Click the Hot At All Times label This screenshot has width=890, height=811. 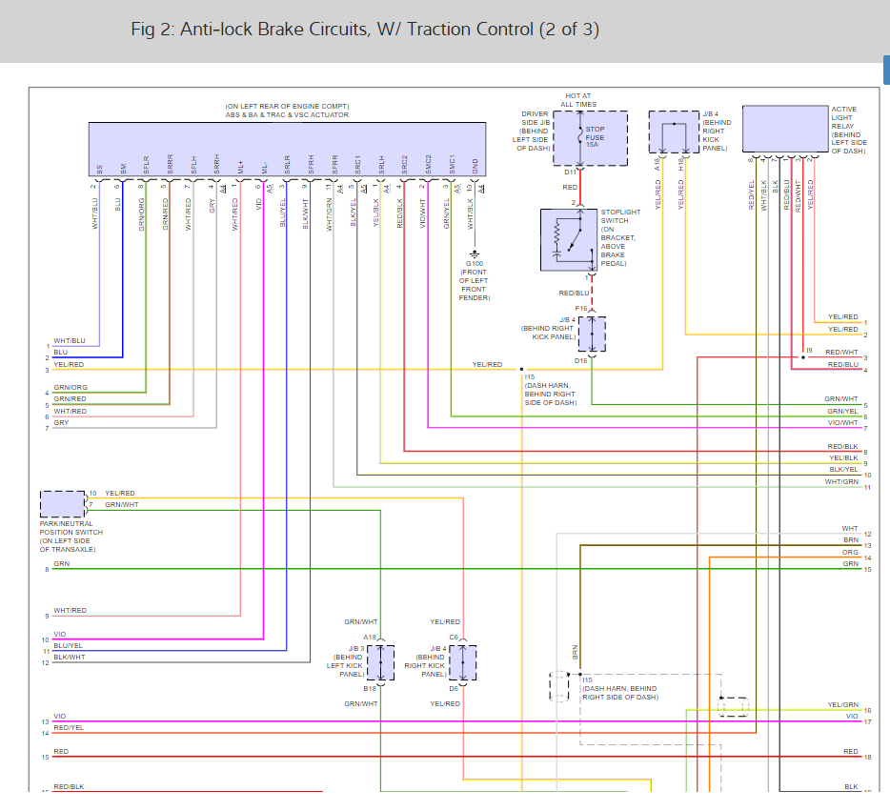578,100
